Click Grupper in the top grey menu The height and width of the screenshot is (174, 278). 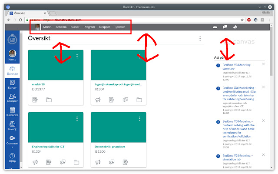[104, 27]
